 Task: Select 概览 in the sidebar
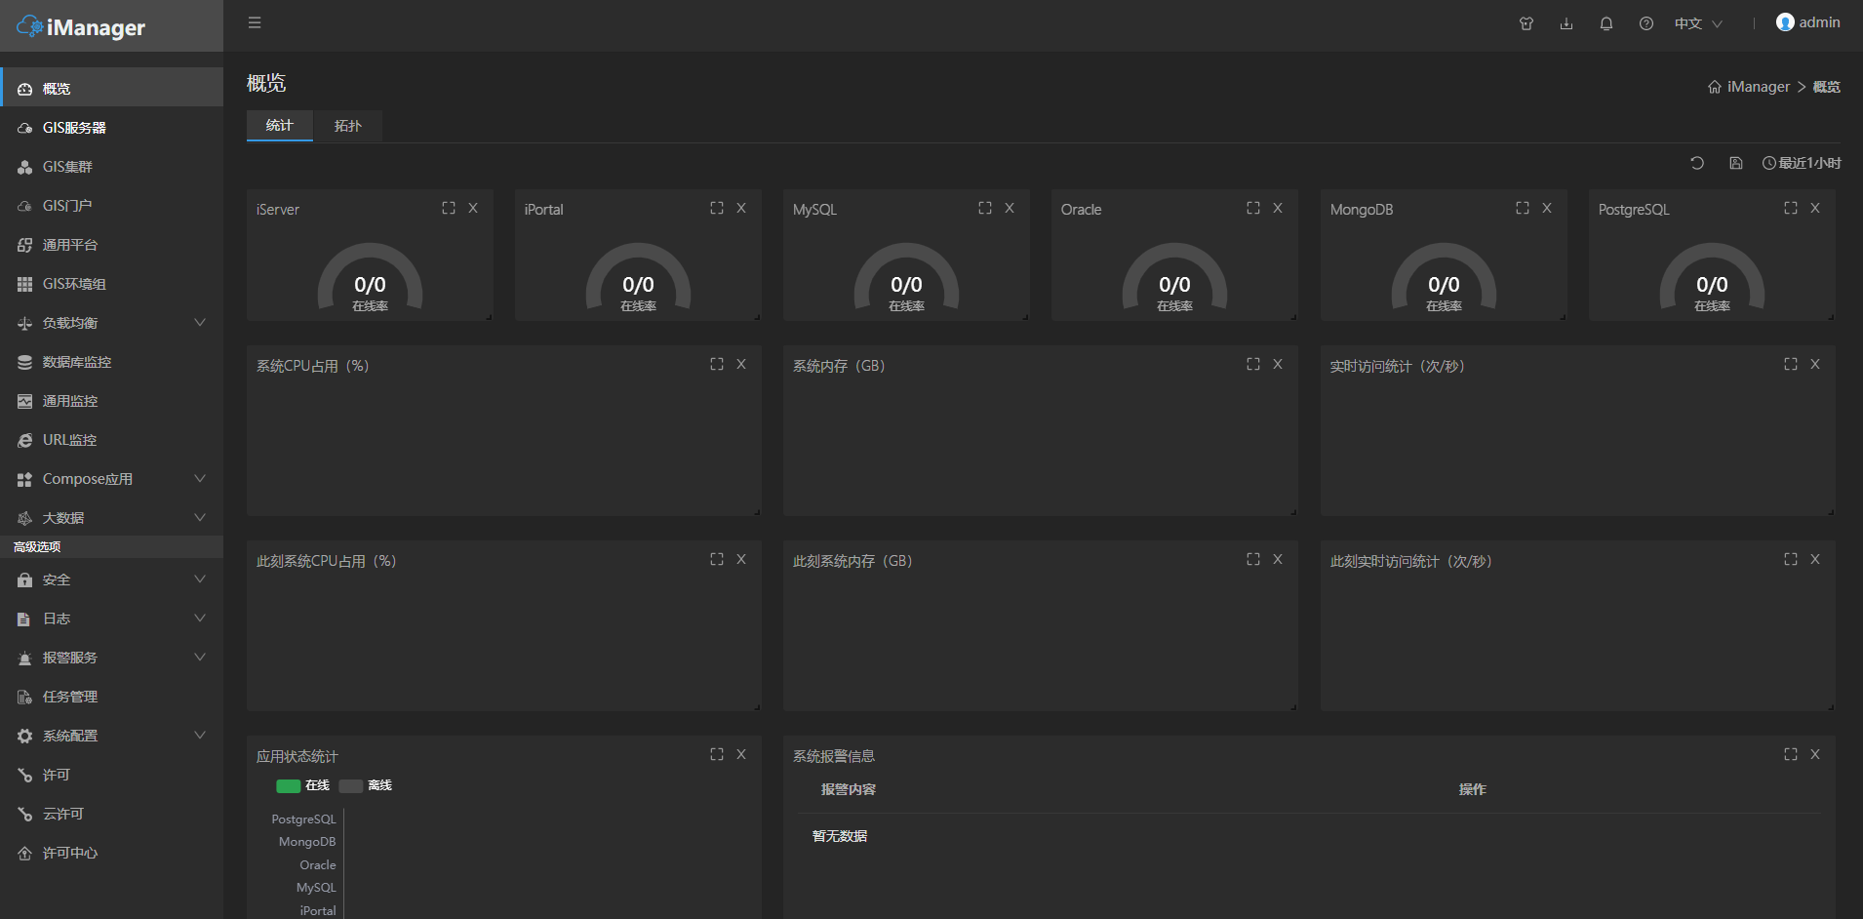point(112,88)
